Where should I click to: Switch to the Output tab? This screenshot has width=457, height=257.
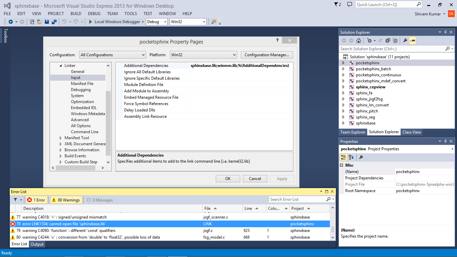(x=37, y=244)
